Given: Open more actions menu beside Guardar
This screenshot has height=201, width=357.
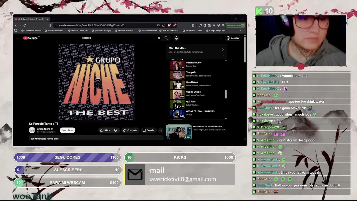Looking at the screenshot, I should [161, 130].
